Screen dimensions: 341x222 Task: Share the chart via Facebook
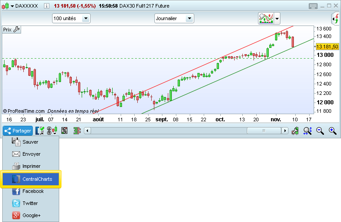[32, 191]
